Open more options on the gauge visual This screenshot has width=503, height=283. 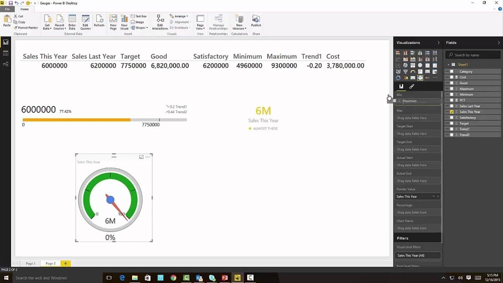pyautogui.click(x=148, y=157)
